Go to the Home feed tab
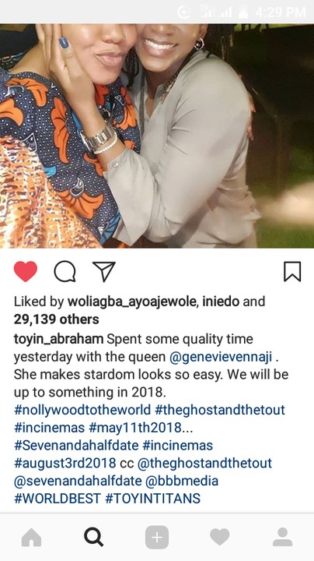The width and height of the screenshot is (314, 561). tap(31, 538)
